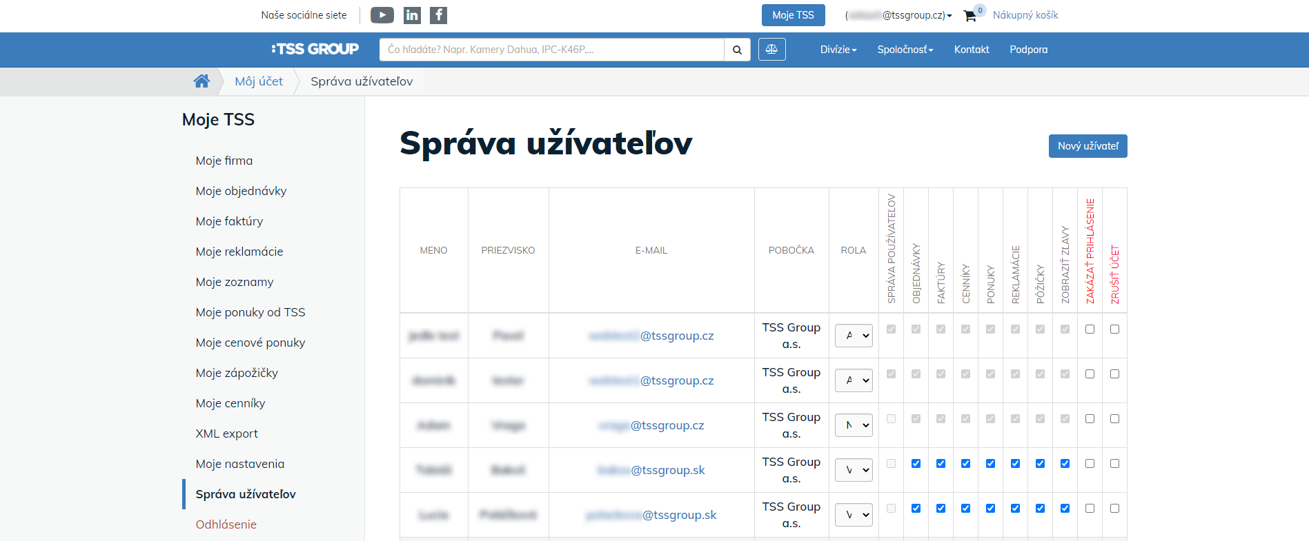Open product comparison scales icon
Screen dimensions: 1309x541
pyautogui.click(x=771, y=50)
